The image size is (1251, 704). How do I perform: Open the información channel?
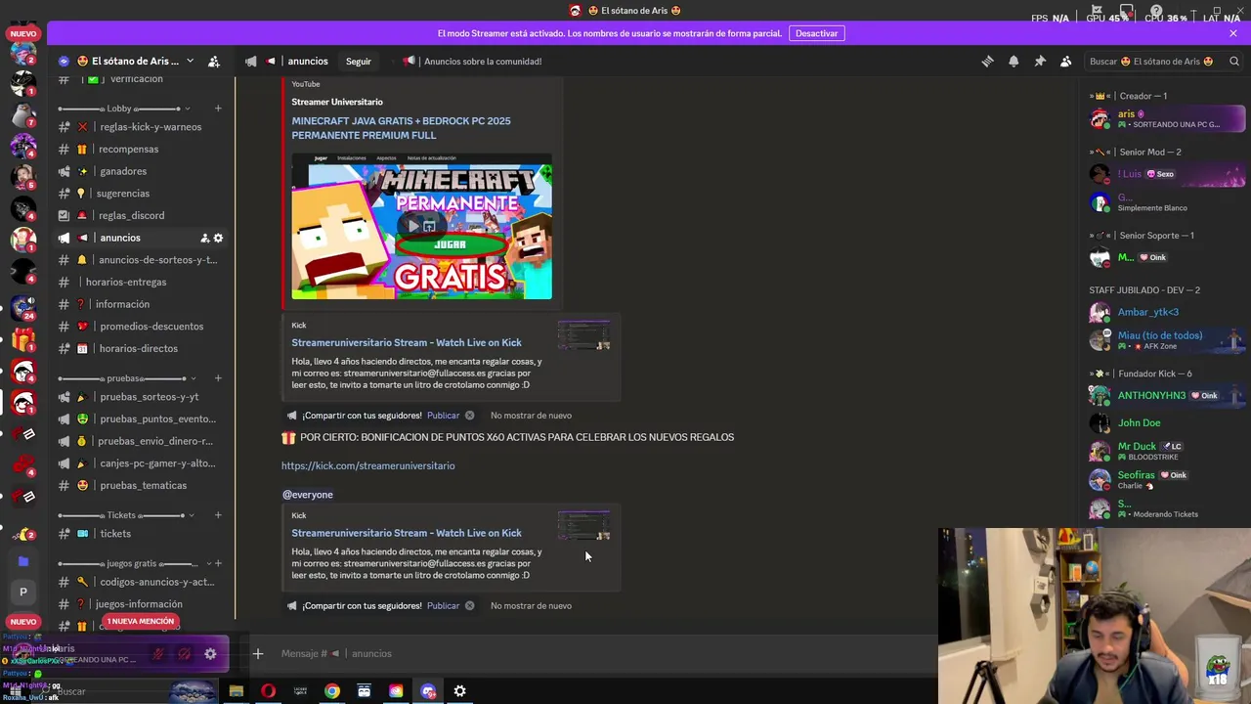pyautogui.click(x=140, y=304)
